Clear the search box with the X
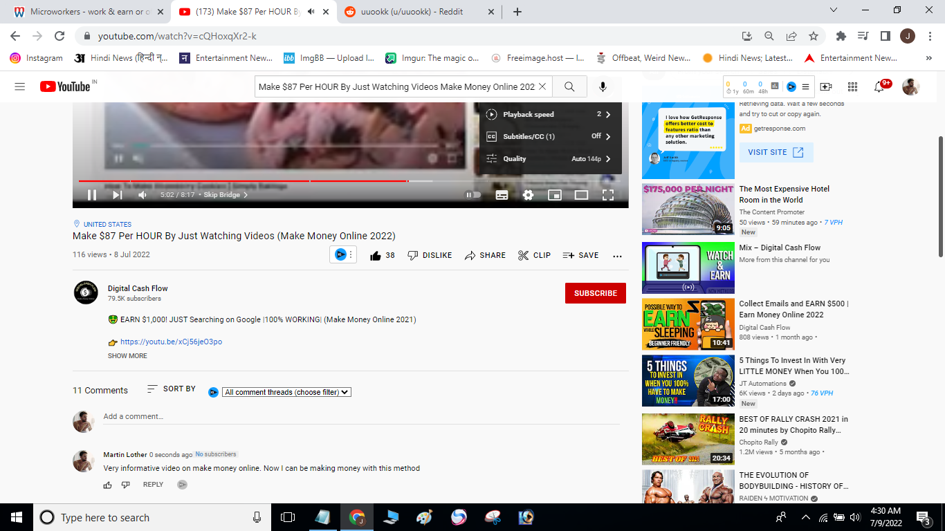 coord(542,86)
